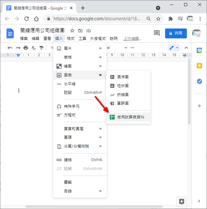Image resolution: width=207 pixels, height=209 pixels.
Task: Open the comment history icon
Action: (157, 33)
